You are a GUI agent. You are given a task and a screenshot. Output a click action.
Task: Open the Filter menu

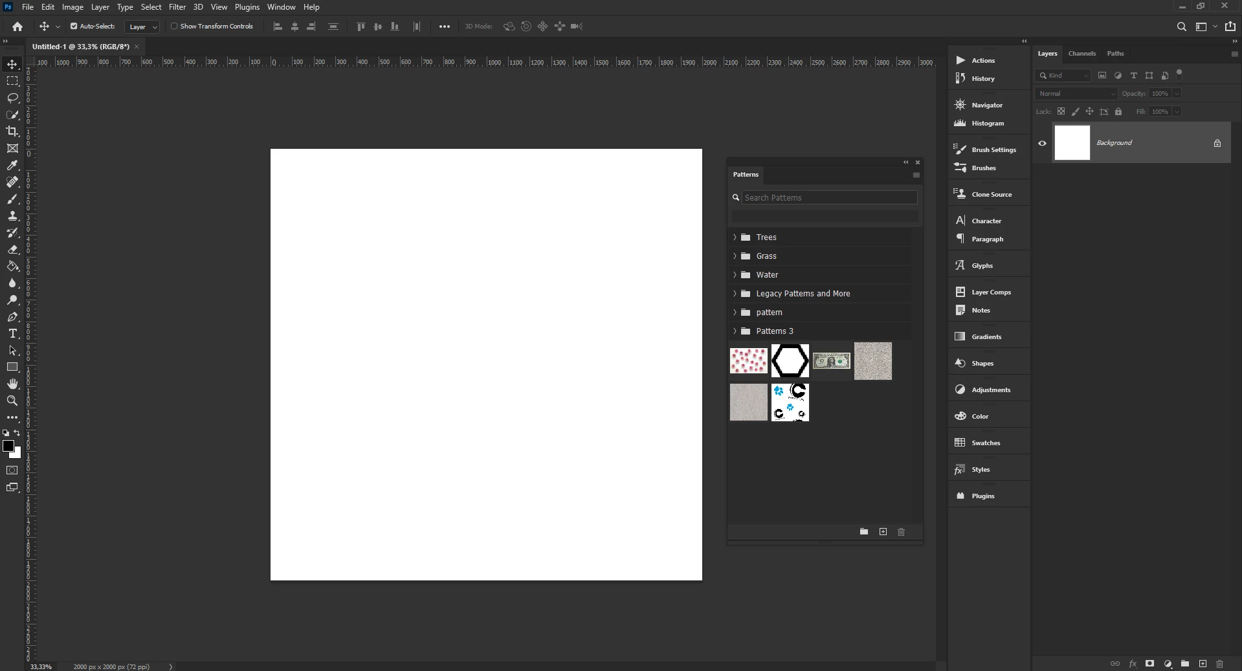pyautogui.click(x=177, y=7)
